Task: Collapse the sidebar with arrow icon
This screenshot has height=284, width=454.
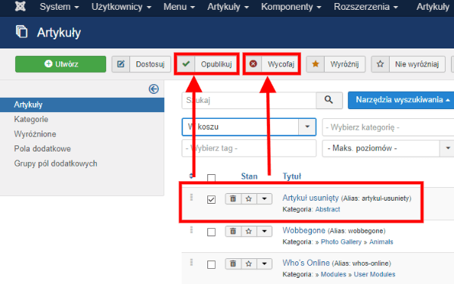Action: [x=154, y=89]
